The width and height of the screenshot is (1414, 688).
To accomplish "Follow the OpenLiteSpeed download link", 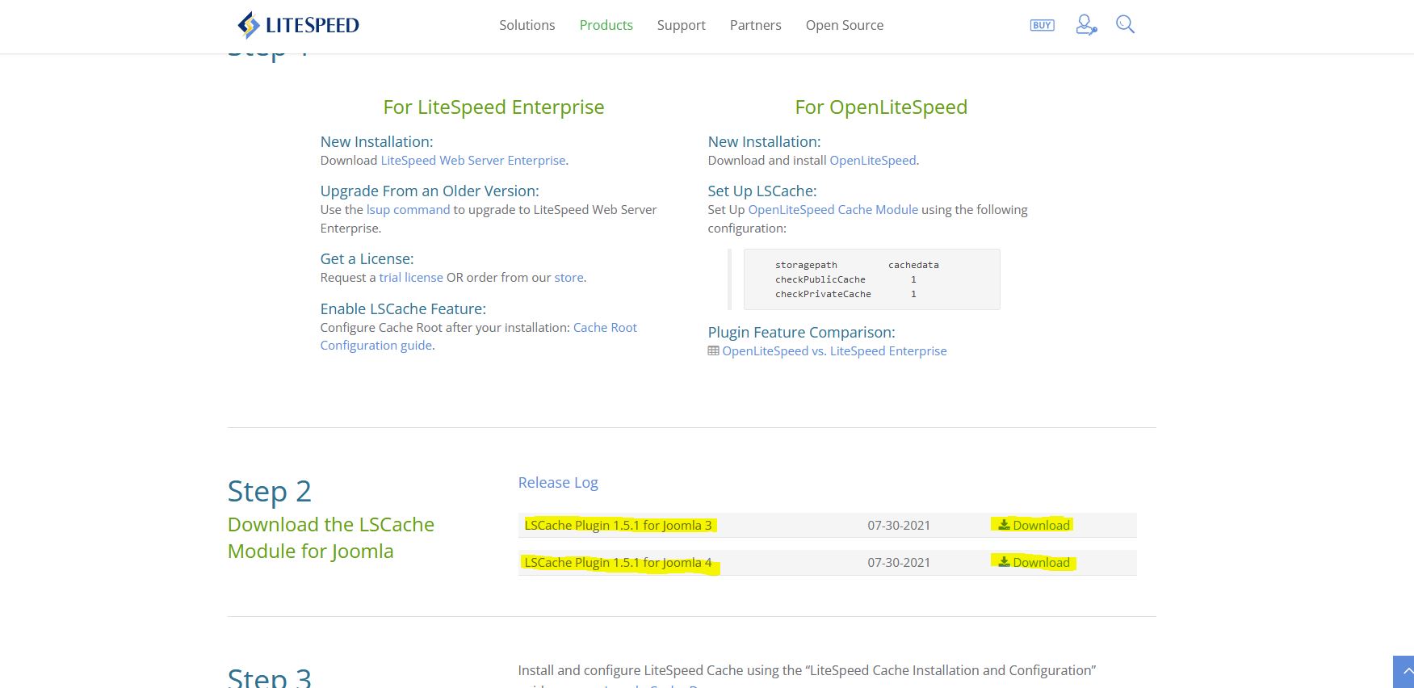I will (872, 160).
